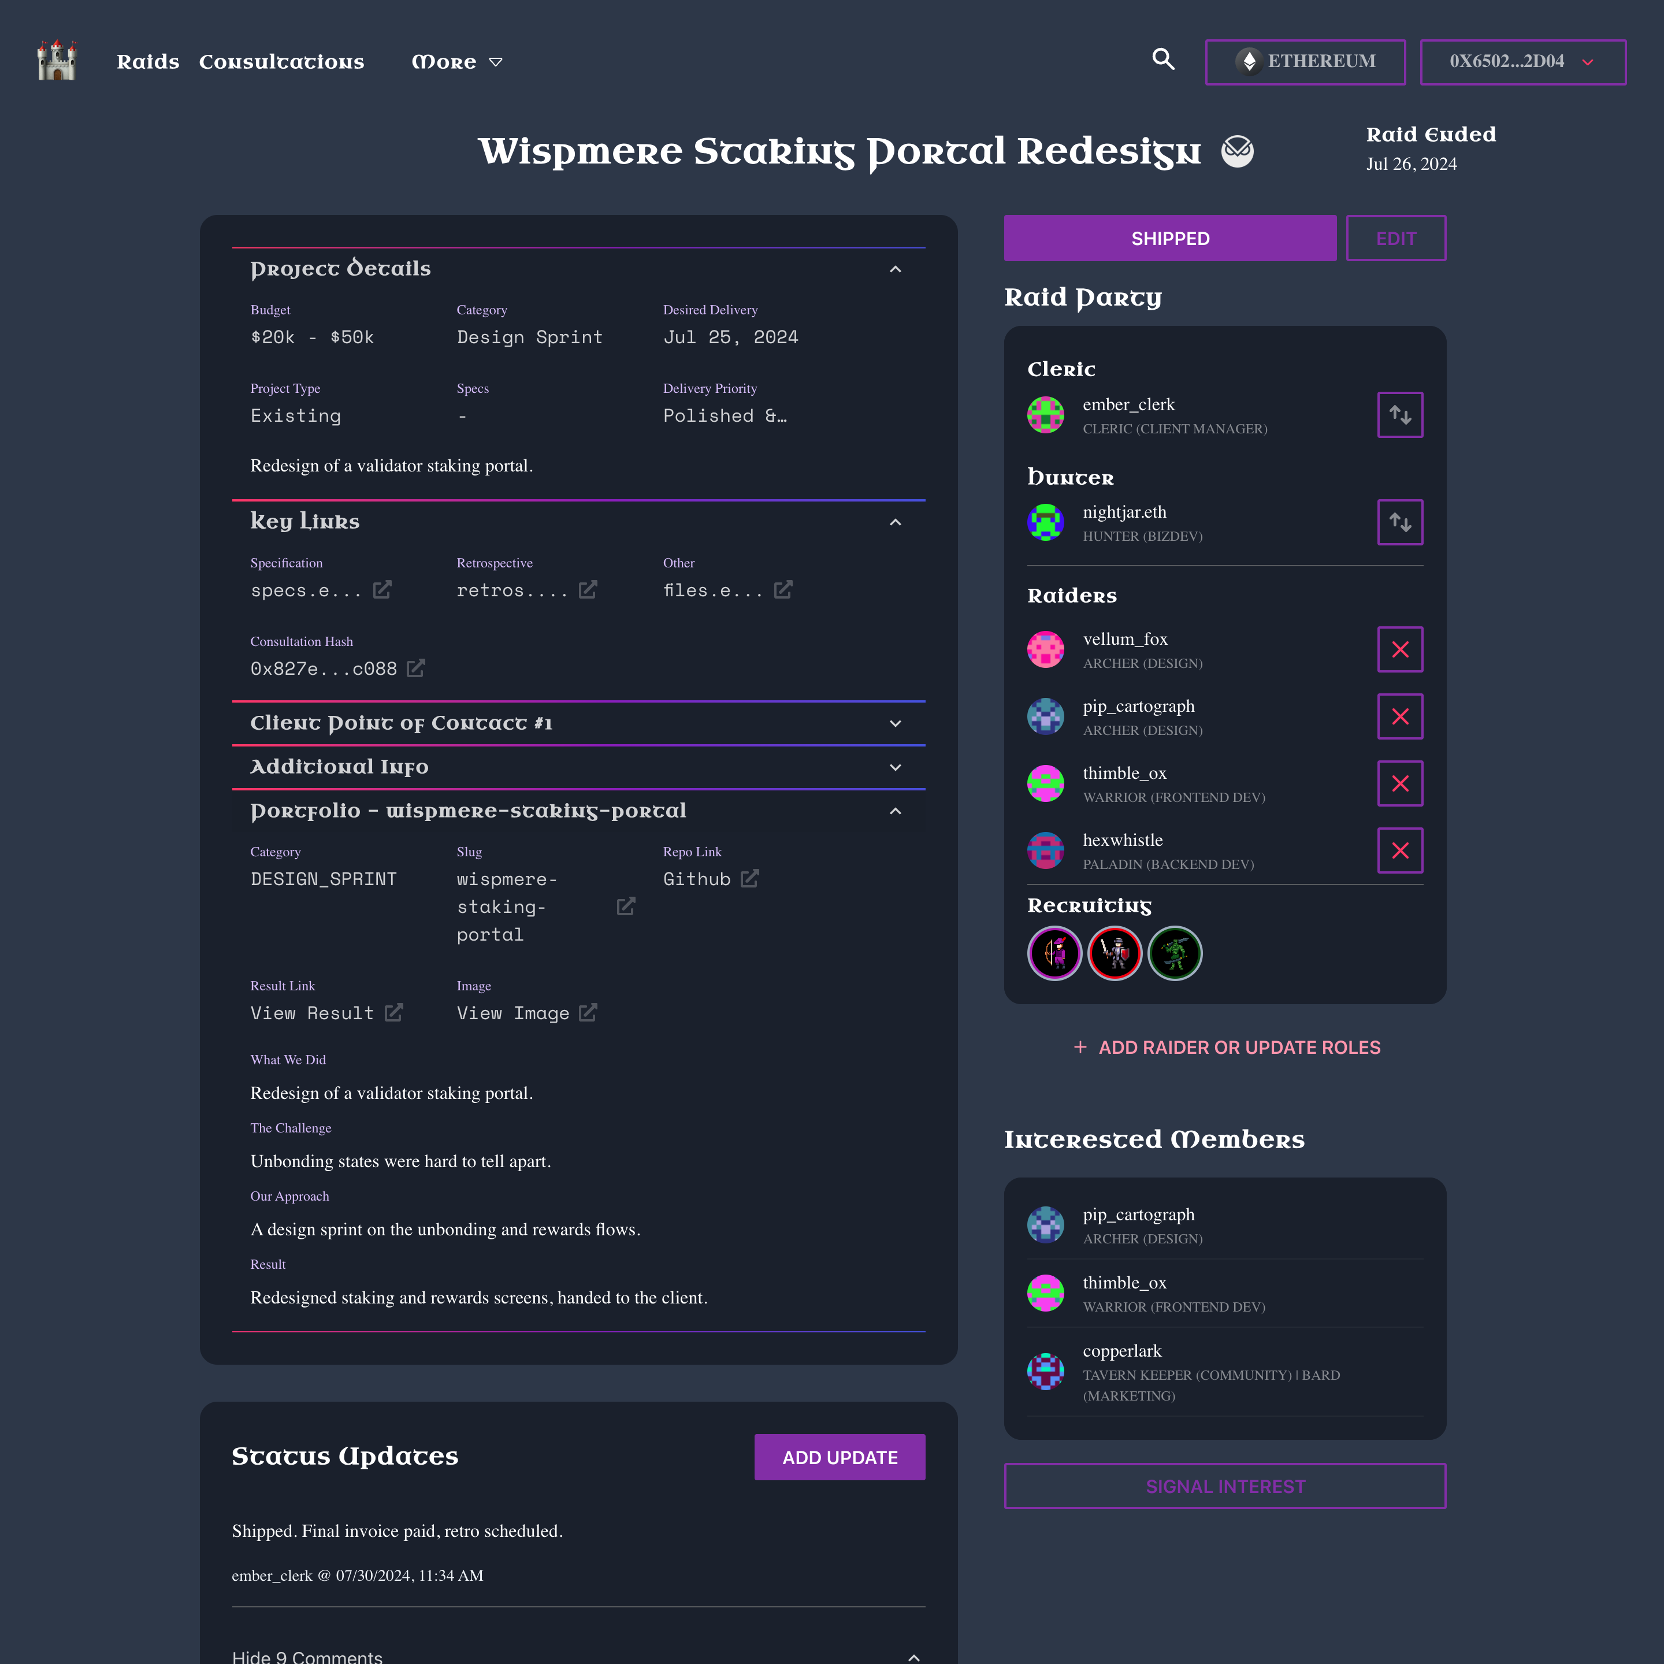Click the ADD UPDATE button
Image resolution: width=1664 pixels, height=1664 pixels.
[840, 1457]
